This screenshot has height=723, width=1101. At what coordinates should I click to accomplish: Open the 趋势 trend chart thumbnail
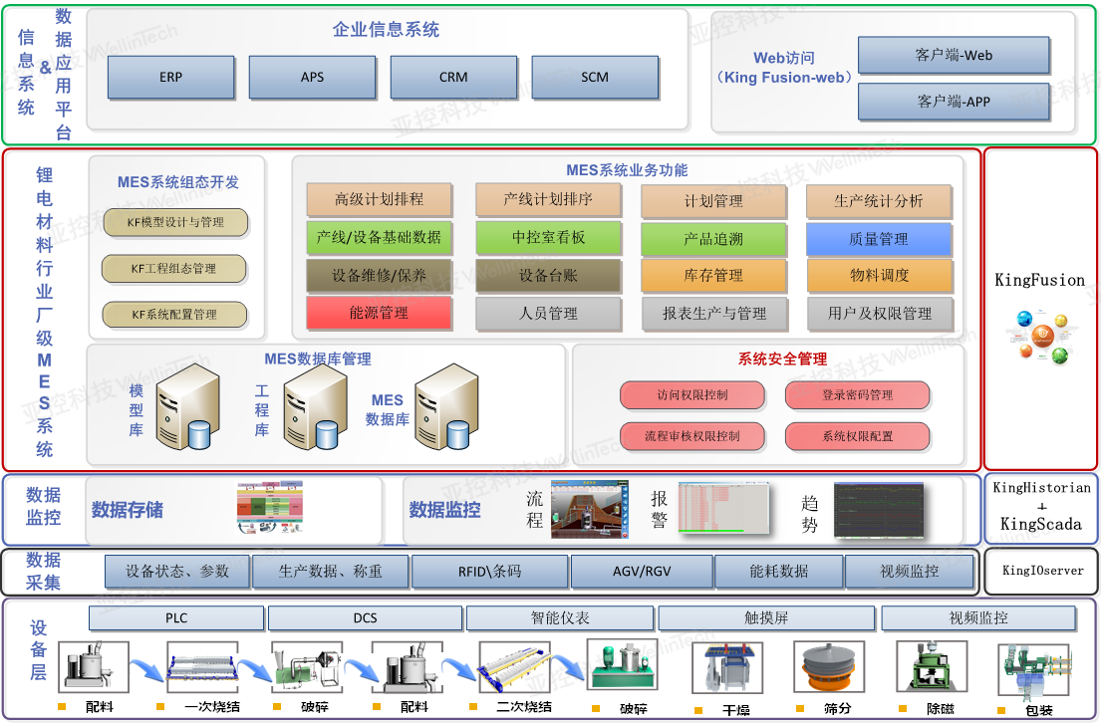click(x=879, y=510)
